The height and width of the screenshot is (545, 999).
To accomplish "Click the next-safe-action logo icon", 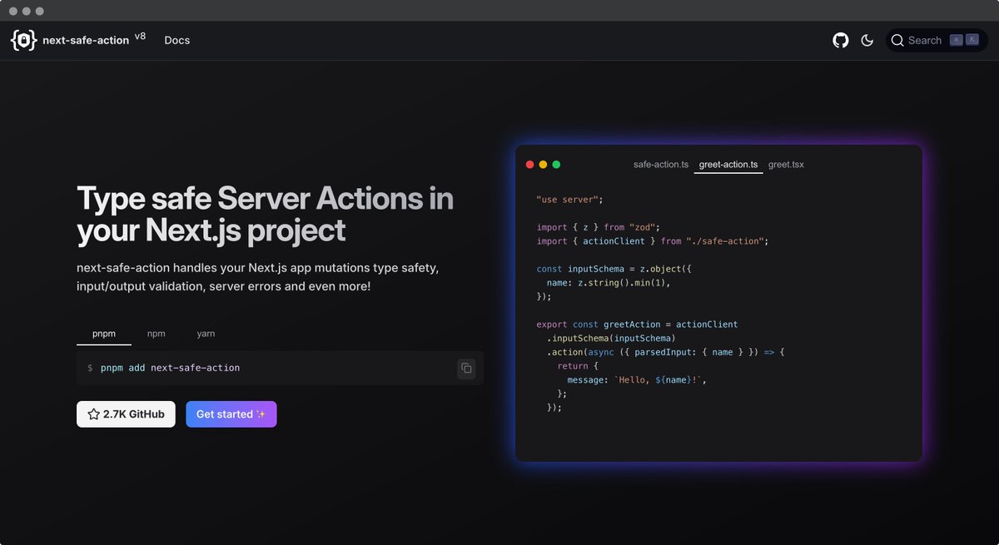I will coord(22,39).
